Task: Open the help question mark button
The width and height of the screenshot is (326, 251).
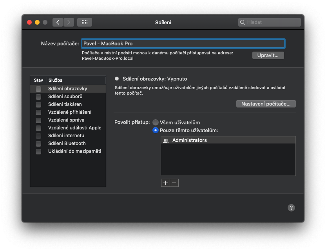Action: click(x=291, y=208)
